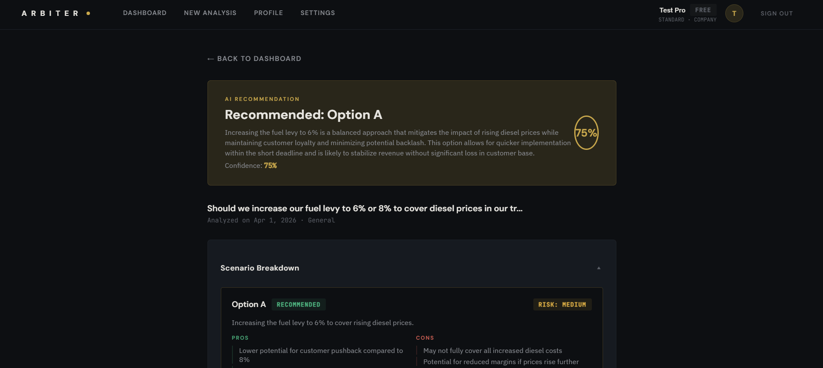This screenshot has height=368, width=823.
Task: Click the back arrow before BACK TO DASHBOARD
Action: pyautogui.click(x=210, y=58)
